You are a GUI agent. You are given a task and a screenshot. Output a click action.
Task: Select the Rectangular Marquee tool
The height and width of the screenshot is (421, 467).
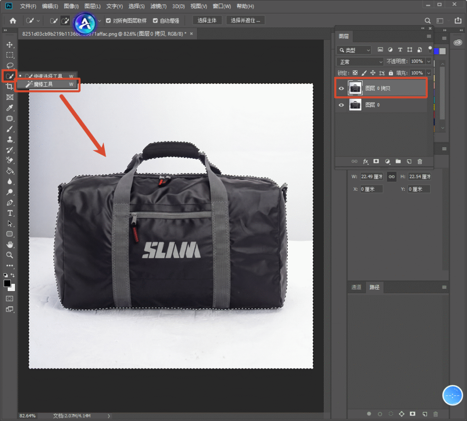10,55
